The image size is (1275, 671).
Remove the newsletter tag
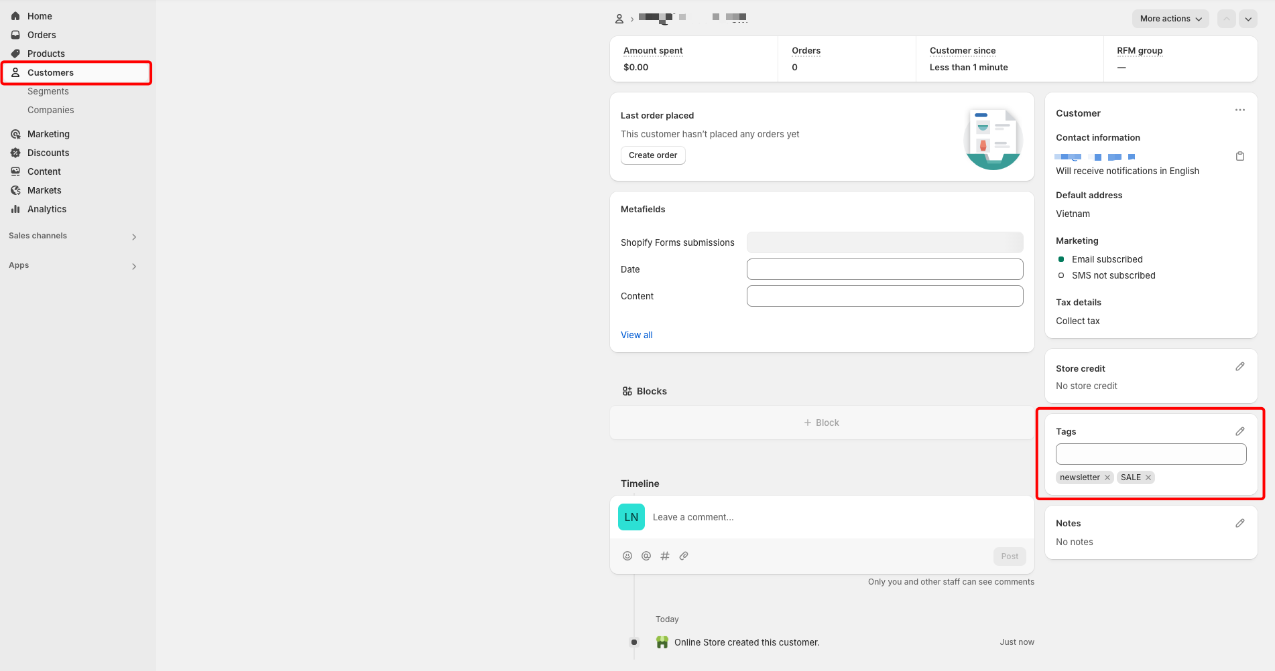point(1107,477)
